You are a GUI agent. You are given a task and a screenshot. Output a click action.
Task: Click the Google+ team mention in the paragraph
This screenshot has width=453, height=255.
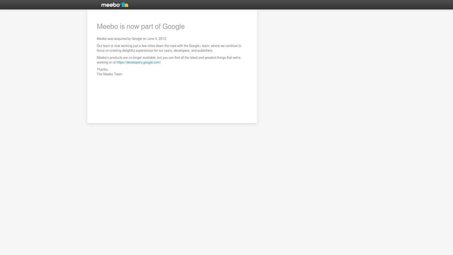[x=196, y=46]
